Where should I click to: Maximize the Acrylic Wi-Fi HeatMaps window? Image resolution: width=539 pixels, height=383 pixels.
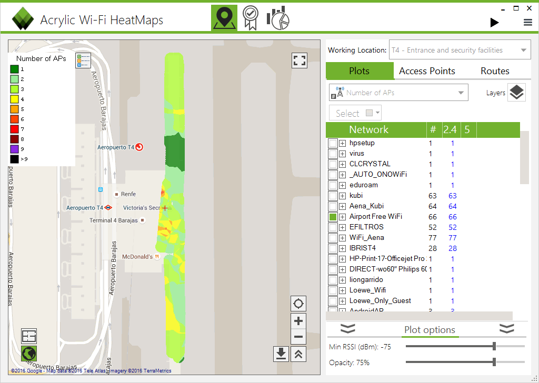[x=516, y=8]
